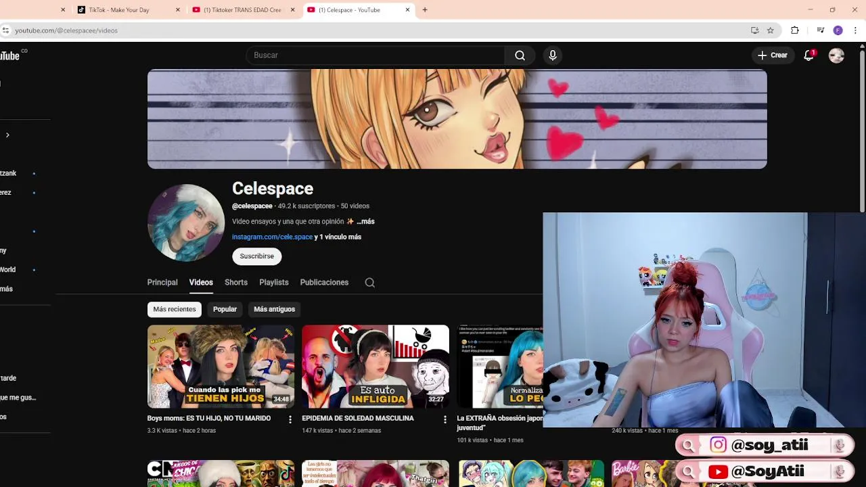Open options for Boys moms video
This screenshot has width=866, height=487.
pos(290,420)
